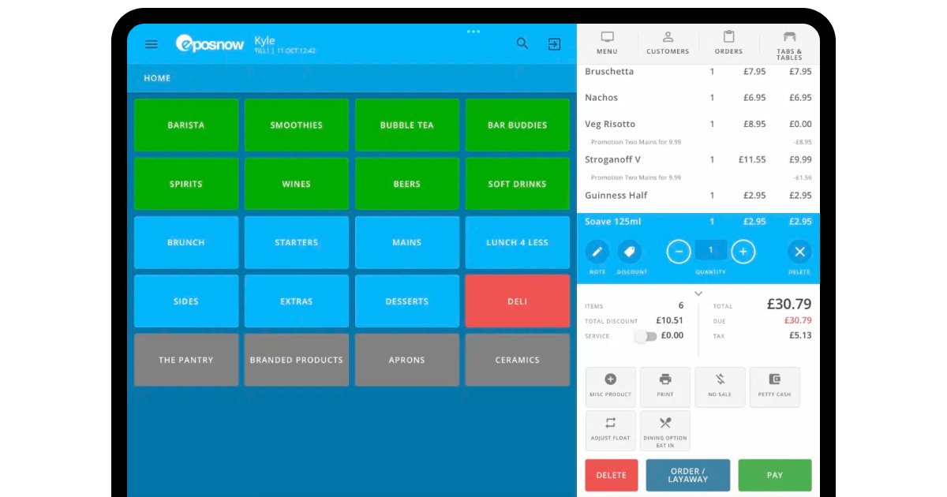Select the Soave 125ml order line
Screen dimensions: 947x497
[698, 222]
